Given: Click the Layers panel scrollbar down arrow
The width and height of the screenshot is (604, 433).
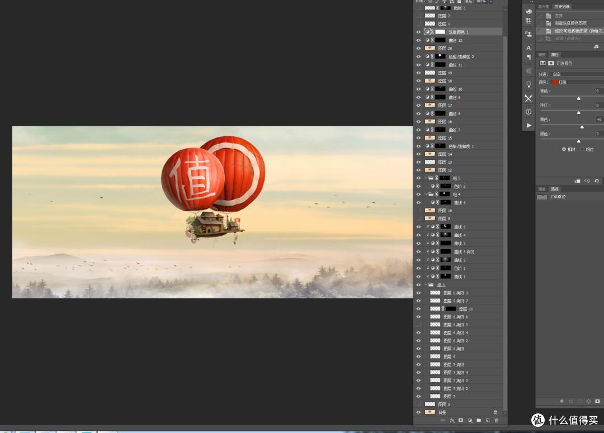Looking at the screenshot, I should tap(505, 412).
